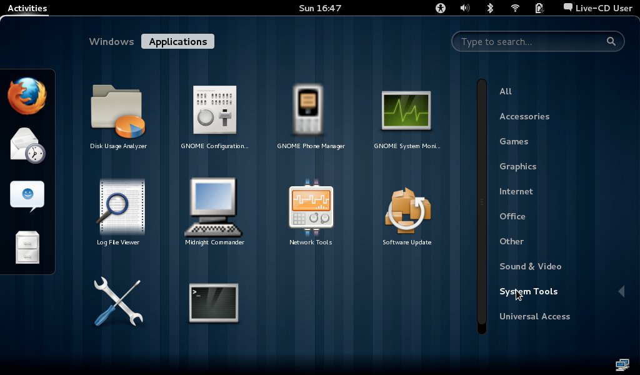Filter by Sound & Video category
The width and height of the screenshot is (640, 375).
tap(530, 266)
